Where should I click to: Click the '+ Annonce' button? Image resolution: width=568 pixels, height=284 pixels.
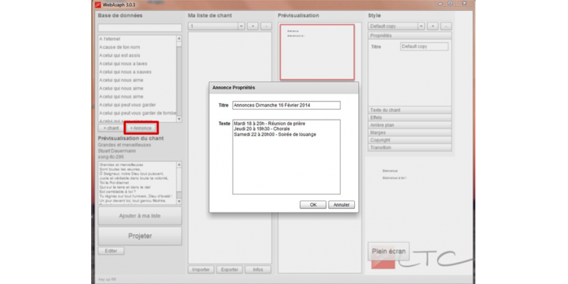pyautogui.click(x=141, y=128)
